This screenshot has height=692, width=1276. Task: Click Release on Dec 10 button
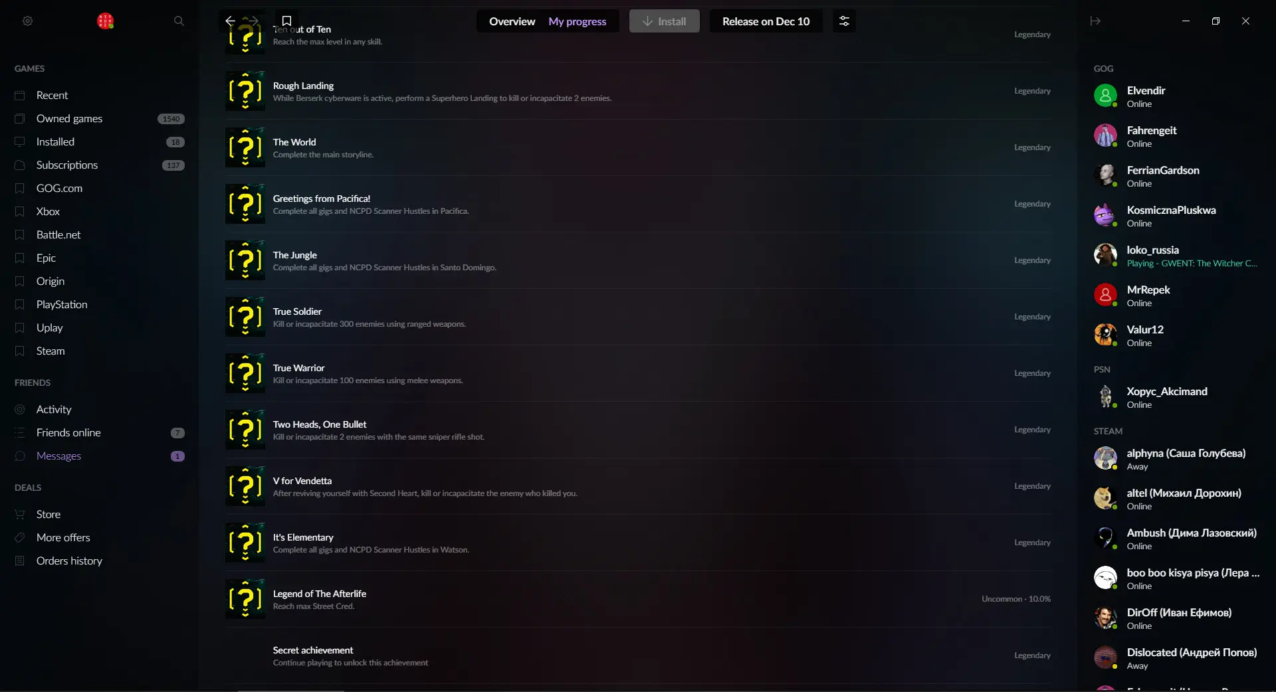coord(766,21)
